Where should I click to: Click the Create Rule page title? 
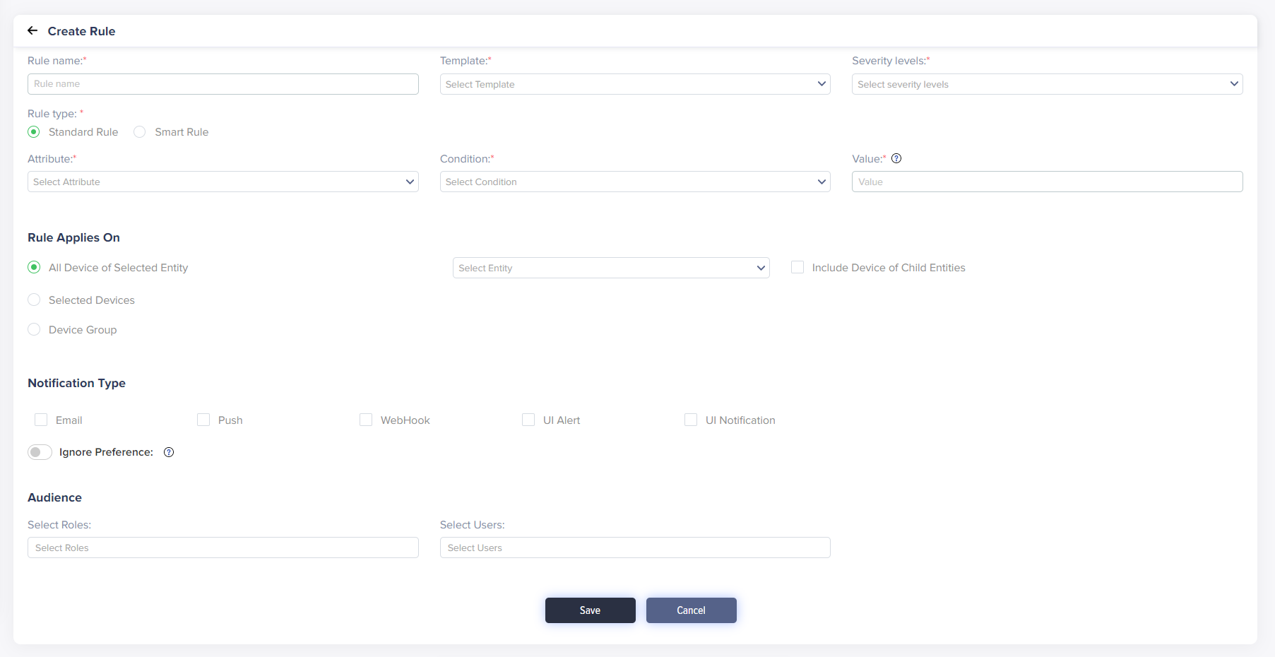81,31
